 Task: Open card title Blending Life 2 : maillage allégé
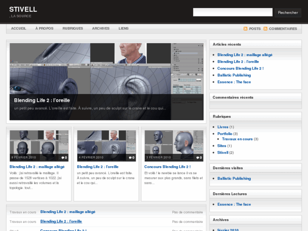click(x=37, y=167)
